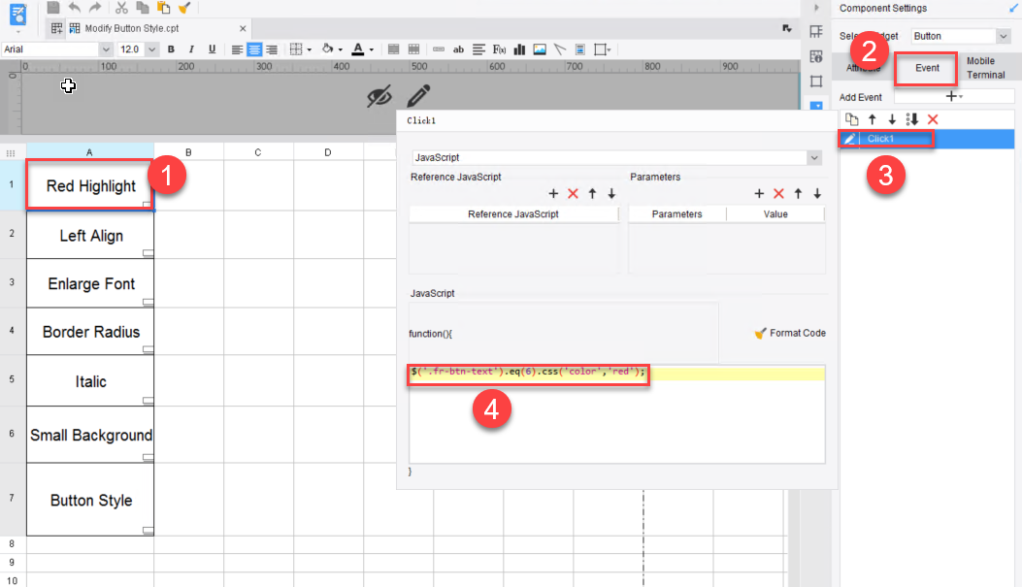
Task: Click the Format Code button
Action: (789, 332)
